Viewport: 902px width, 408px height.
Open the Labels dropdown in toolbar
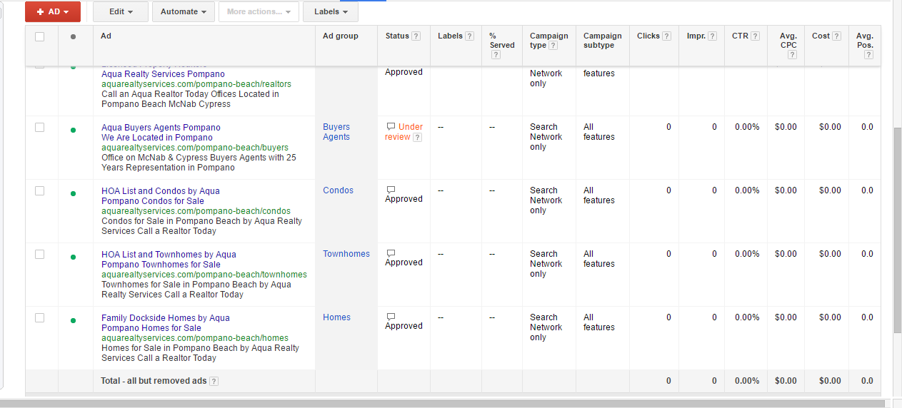(331, 11)
